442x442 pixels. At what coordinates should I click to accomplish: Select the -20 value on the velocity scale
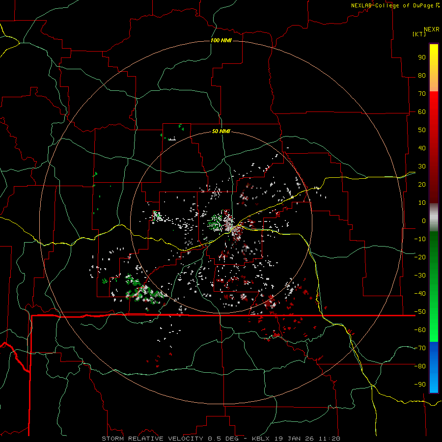(x=420, y=257)
